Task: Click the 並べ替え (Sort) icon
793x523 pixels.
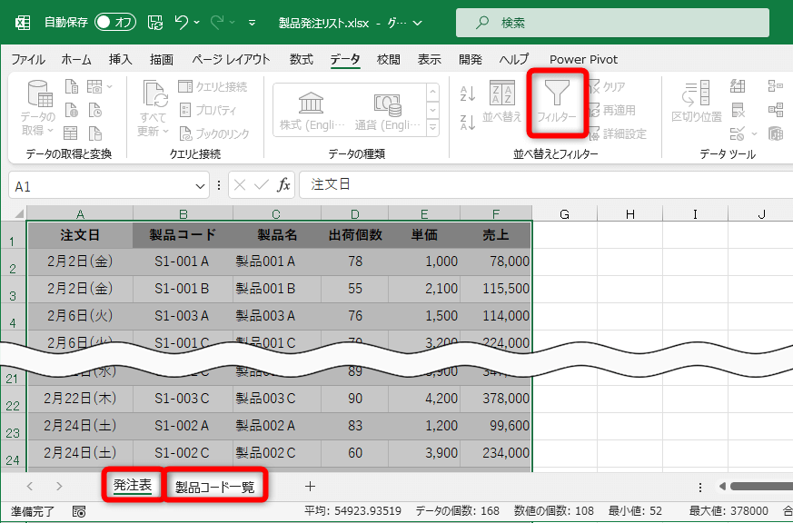Action: tap(501, 98)
